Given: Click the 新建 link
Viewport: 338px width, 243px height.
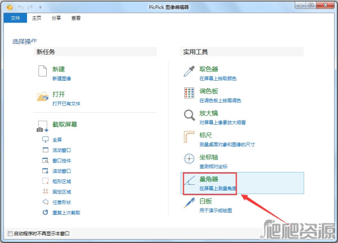Looking at the screenshot, I should [59, 69].
